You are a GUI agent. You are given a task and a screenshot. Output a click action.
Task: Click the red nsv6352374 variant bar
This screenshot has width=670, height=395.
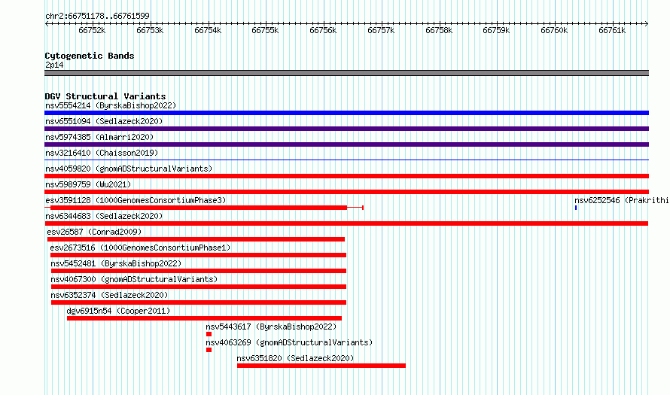click(x=199, y=302)
